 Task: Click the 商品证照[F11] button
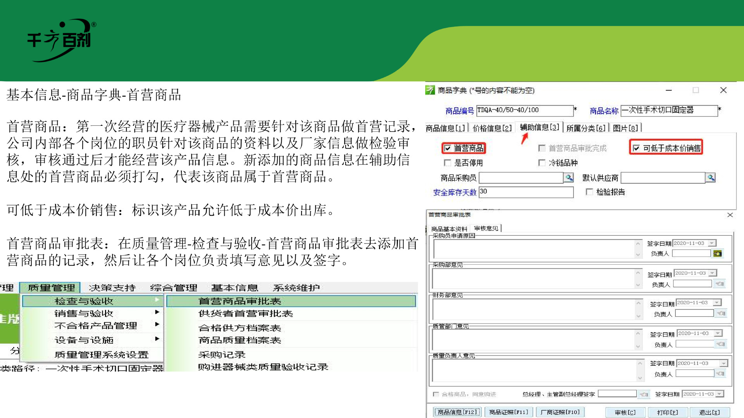pos(509,412)
